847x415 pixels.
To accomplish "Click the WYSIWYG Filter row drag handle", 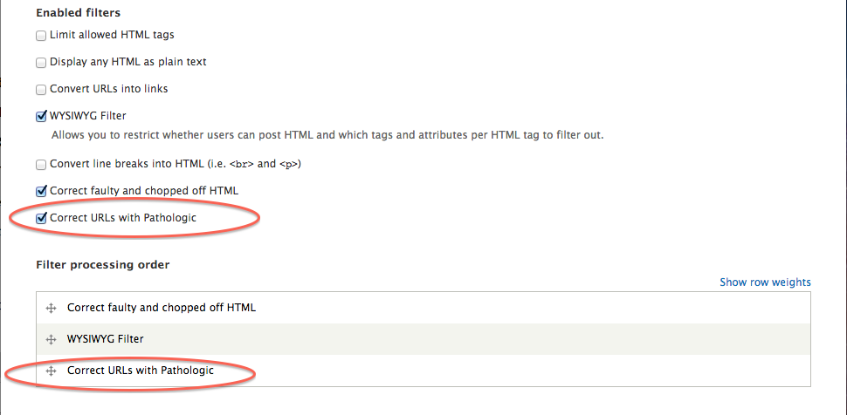I will click(51, 339).
